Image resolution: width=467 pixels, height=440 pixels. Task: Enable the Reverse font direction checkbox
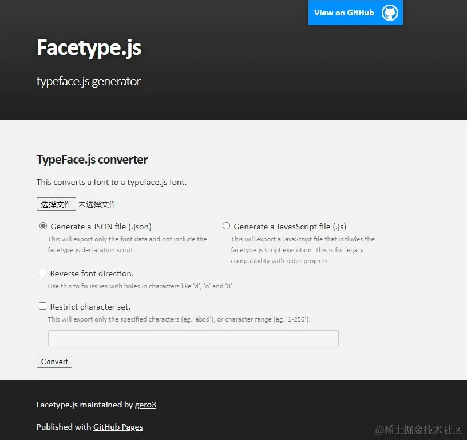pos(42,273)
